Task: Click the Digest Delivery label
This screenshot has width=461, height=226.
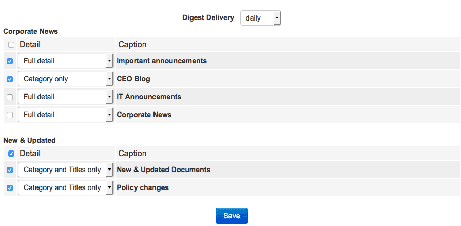Action: tap(208, 17)
